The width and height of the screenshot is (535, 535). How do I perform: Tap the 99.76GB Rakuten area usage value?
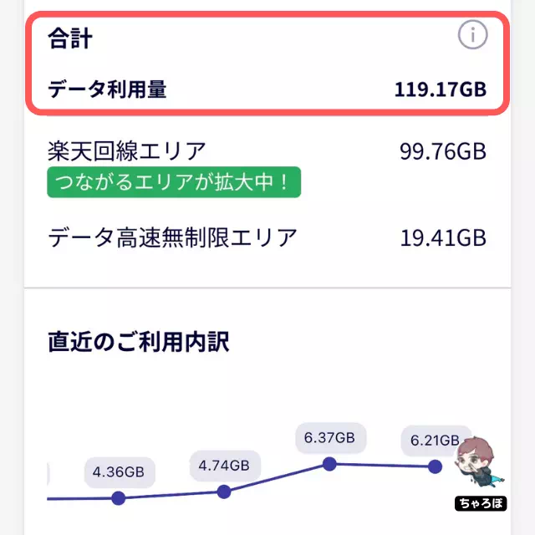(x=443, y=151)
